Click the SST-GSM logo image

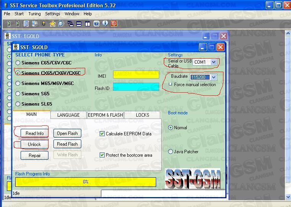[x=192, y=178]
